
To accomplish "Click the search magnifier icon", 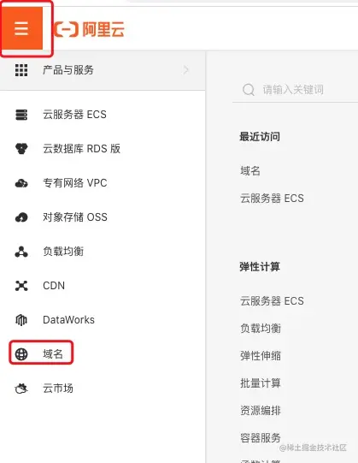I will pyautogui.click(x=249, y=90).
